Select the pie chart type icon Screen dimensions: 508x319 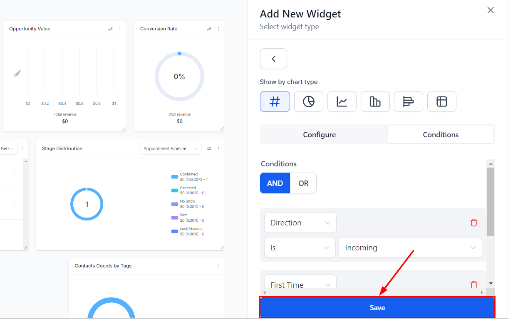309,101
